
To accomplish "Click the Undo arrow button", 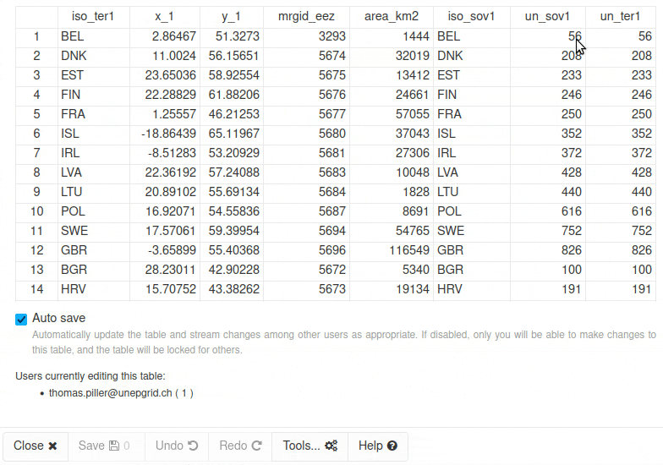I will tap(177, 446).
